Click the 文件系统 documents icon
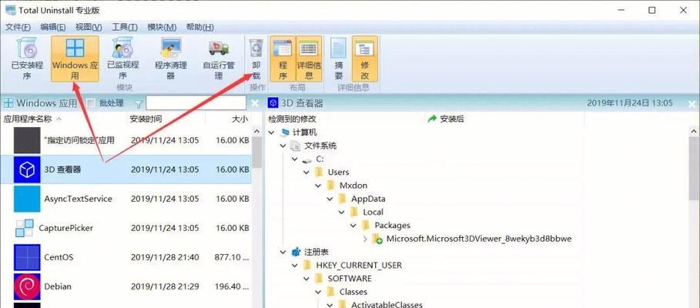The height and width of the screenshot is (308, 700). 295,146
